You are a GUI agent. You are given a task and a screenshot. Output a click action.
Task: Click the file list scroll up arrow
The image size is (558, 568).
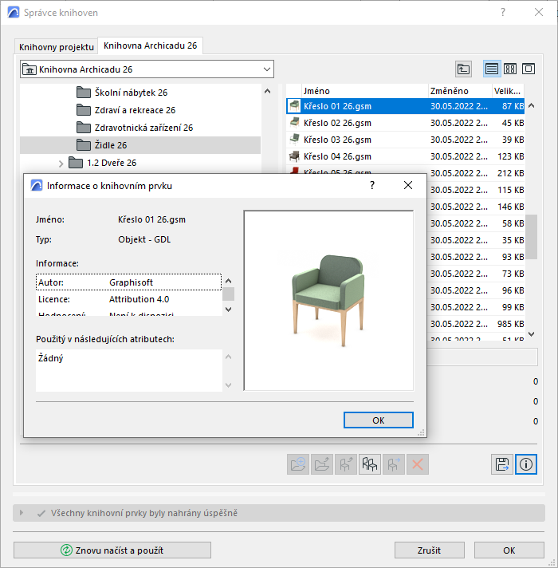click(531, 106)
